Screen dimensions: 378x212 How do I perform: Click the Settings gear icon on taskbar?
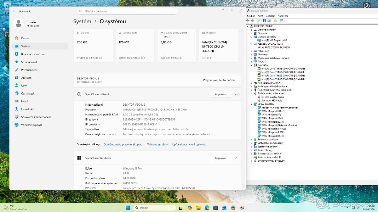[233, 208]
